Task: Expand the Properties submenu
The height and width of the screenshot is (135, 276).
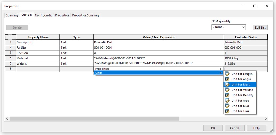Action: [158, 69]
